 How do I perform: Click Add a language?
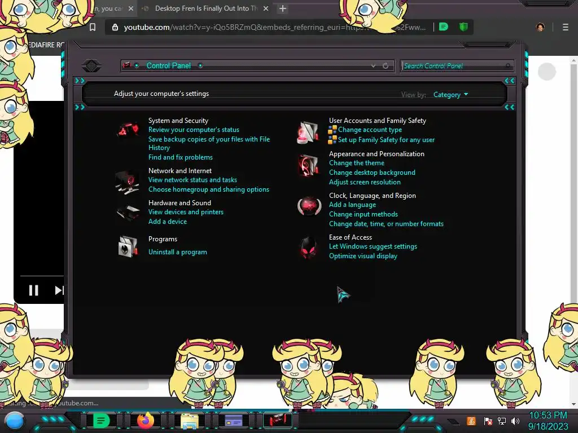pos(353,204)
